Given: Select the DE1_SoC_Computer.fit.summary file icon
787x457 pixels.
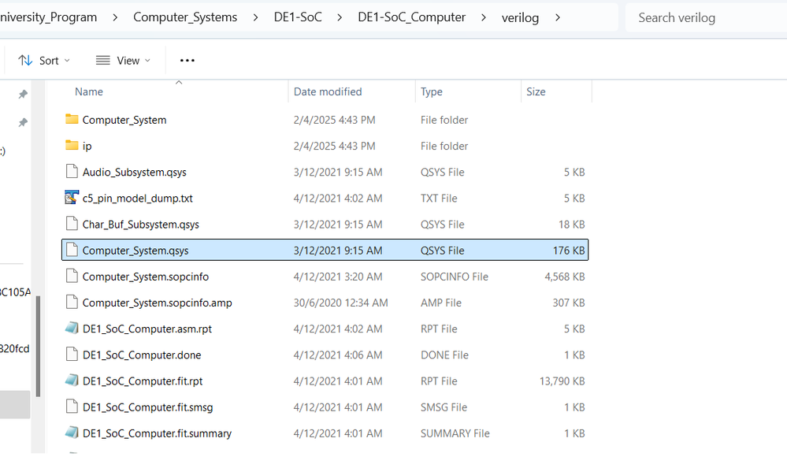Looking at the screenshot, I should point(72,433).
